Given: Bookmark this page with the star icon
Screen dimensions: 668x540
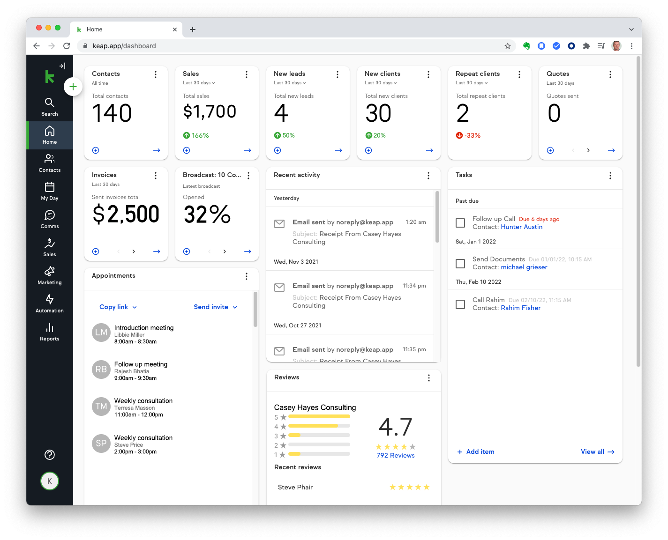Looking at the screenshot, I should pyautogui.click(x=508, y=46).
